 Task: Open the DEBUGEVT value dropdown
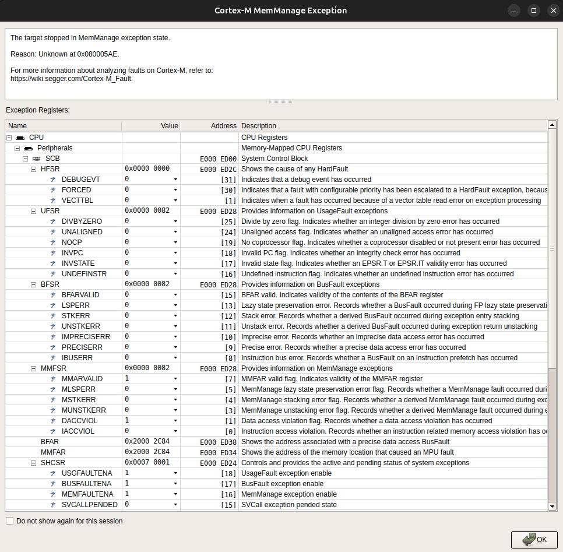175,180
